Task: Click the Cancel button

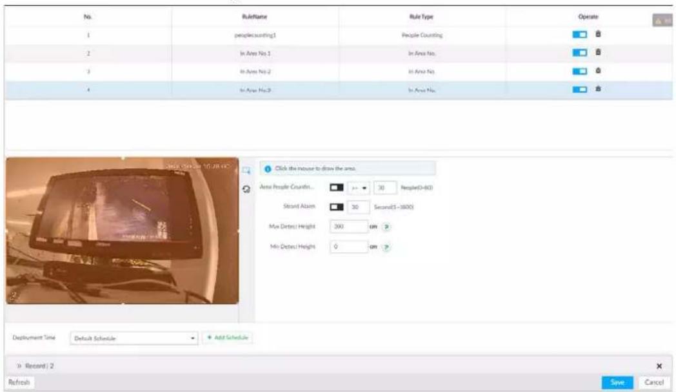Action: [x=654, y=382]
